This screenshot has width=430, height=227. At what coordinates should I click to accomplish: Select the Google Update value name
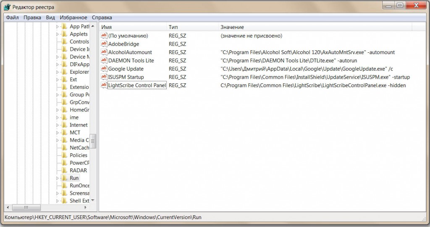point(126,69)
